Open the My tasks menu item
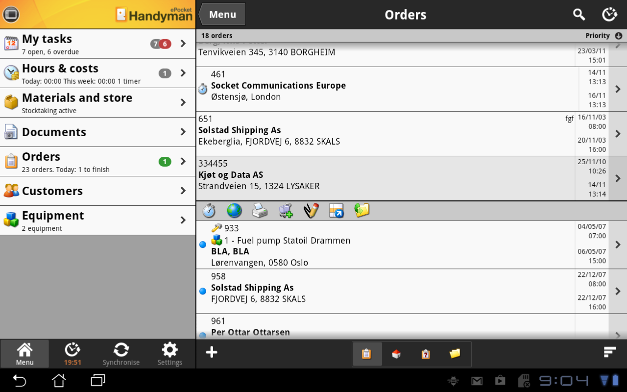The height and width of the screenshot is (392, 627). (98, 44)
